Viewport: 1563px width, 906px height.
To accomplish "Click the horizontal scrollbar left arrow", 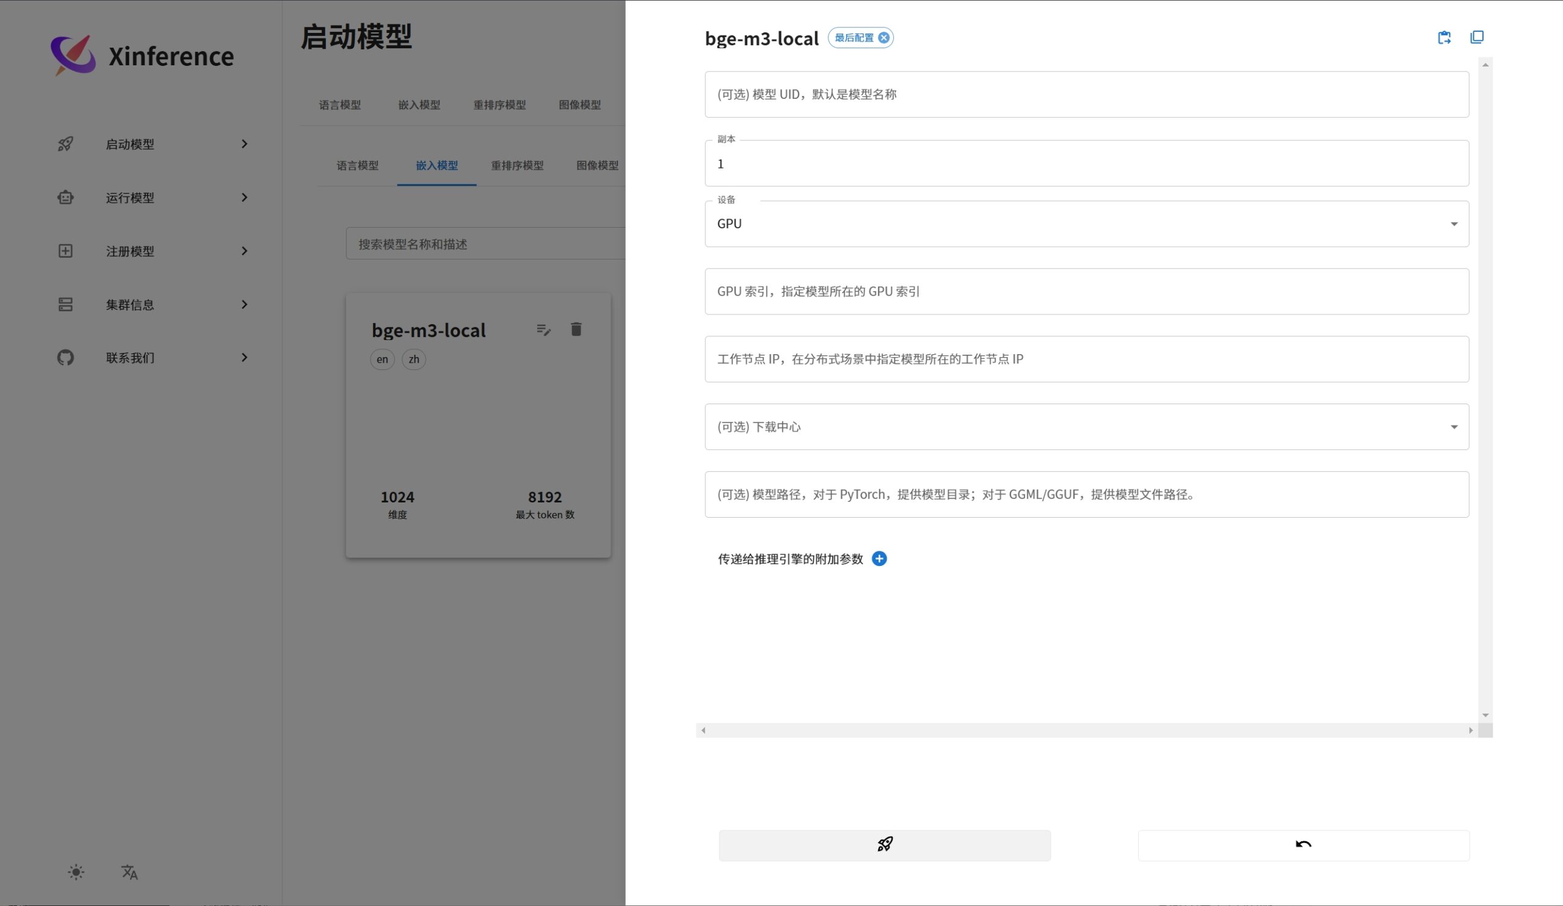I will pos(703,731).
